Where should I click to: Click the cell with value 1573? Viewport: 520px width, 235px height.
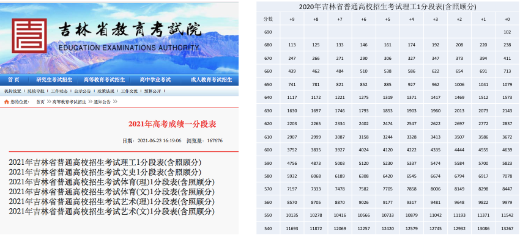[x=507, y=97]
